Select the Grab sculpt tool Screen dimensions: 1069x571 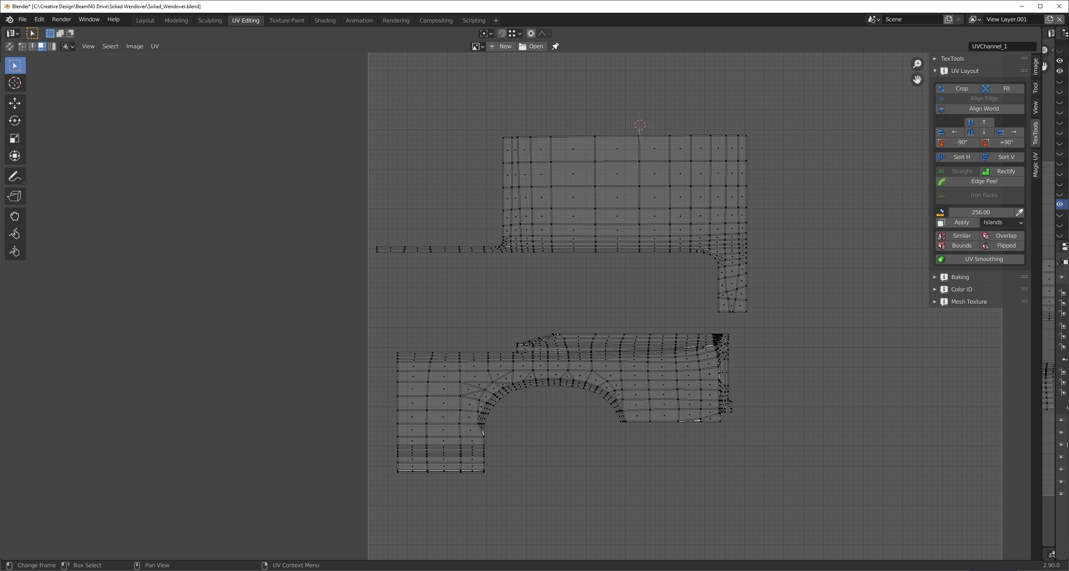click(15, 216)
